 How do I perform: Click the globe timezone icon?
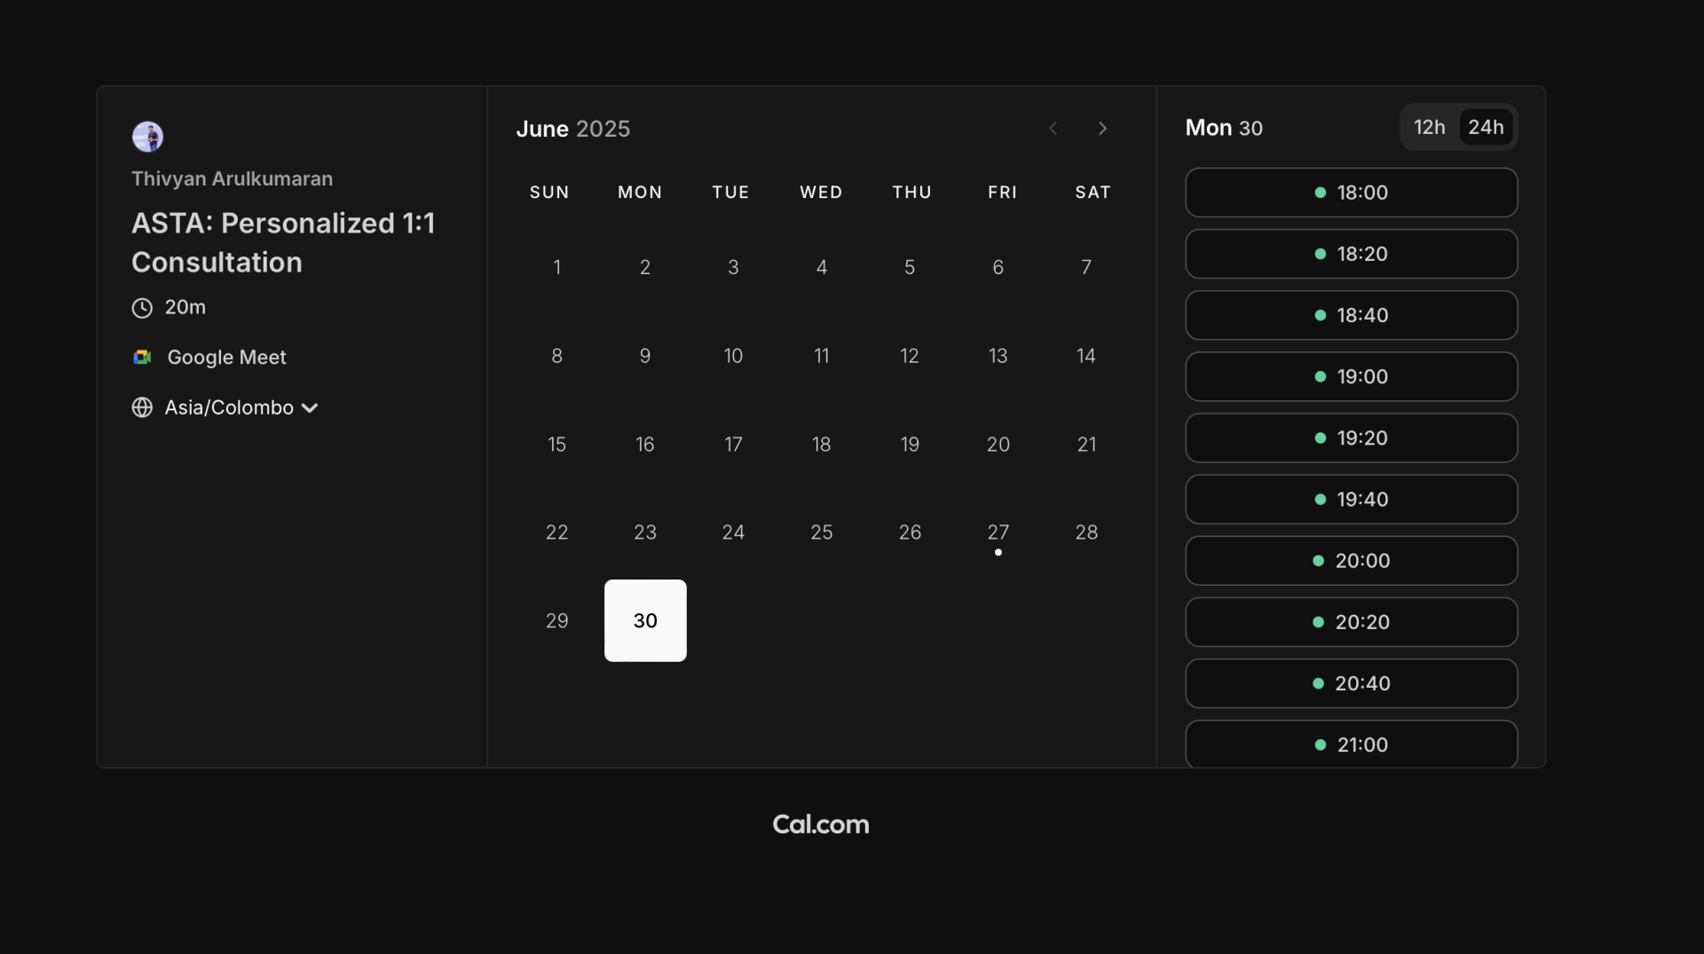click(x=142, y=407)
